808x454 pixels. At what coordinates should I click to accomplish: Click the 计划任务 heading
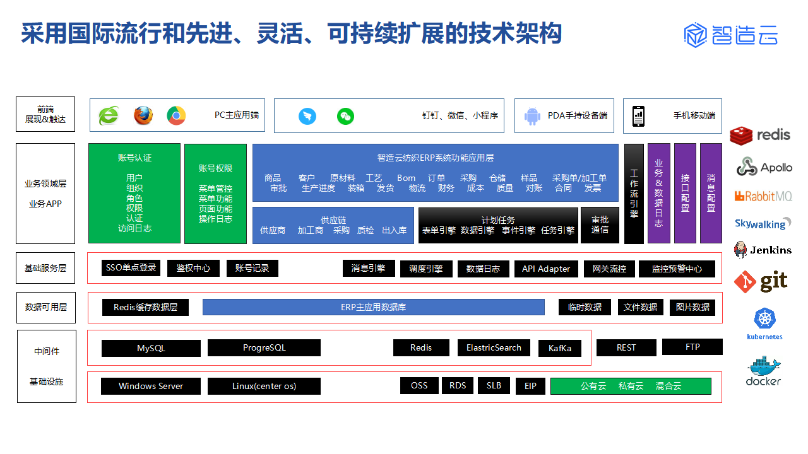click(x=498, y=220)
